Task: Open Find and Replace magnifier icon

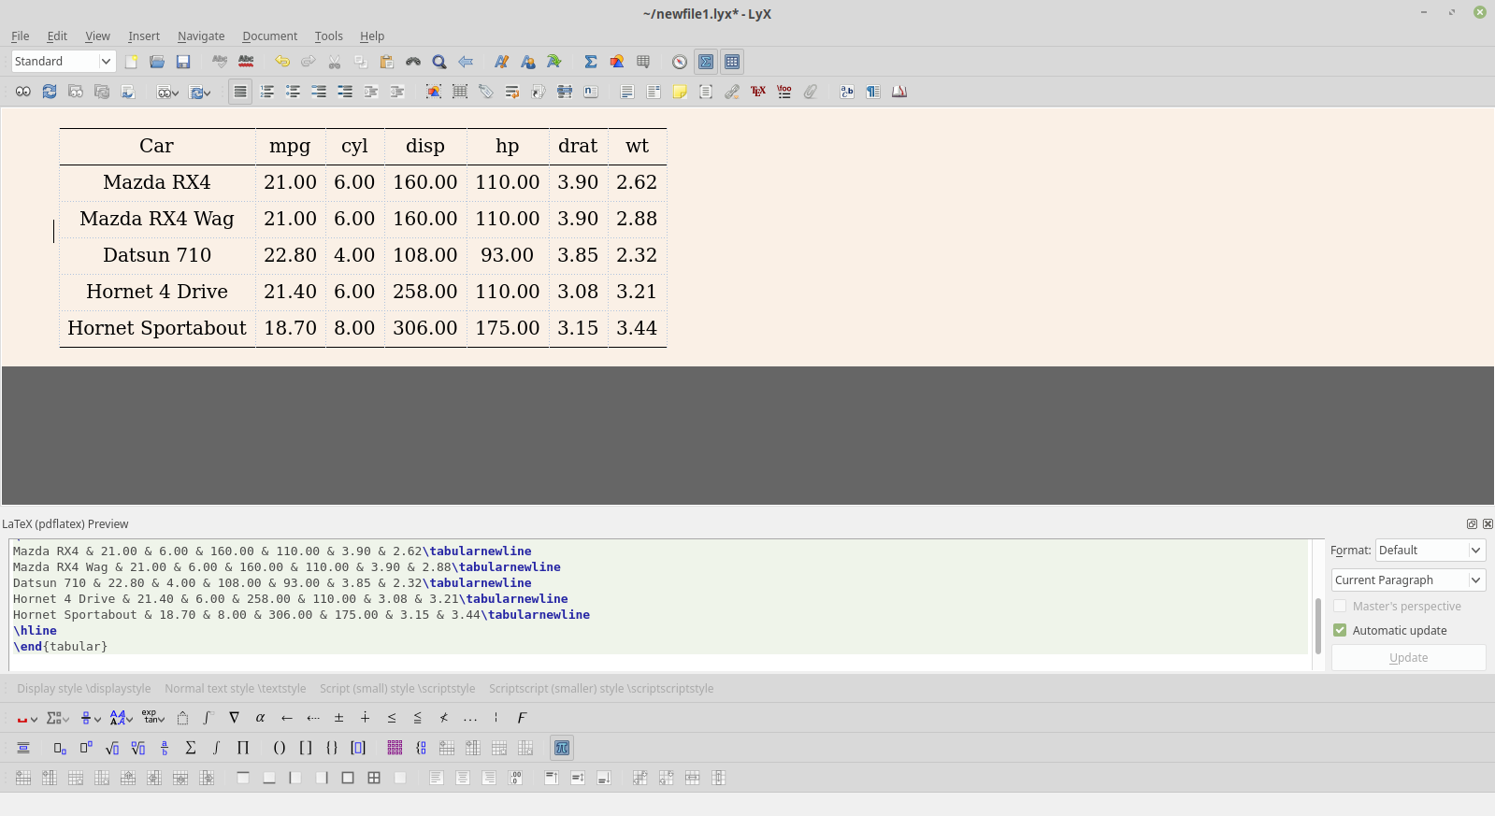Action: pos(439,62)
